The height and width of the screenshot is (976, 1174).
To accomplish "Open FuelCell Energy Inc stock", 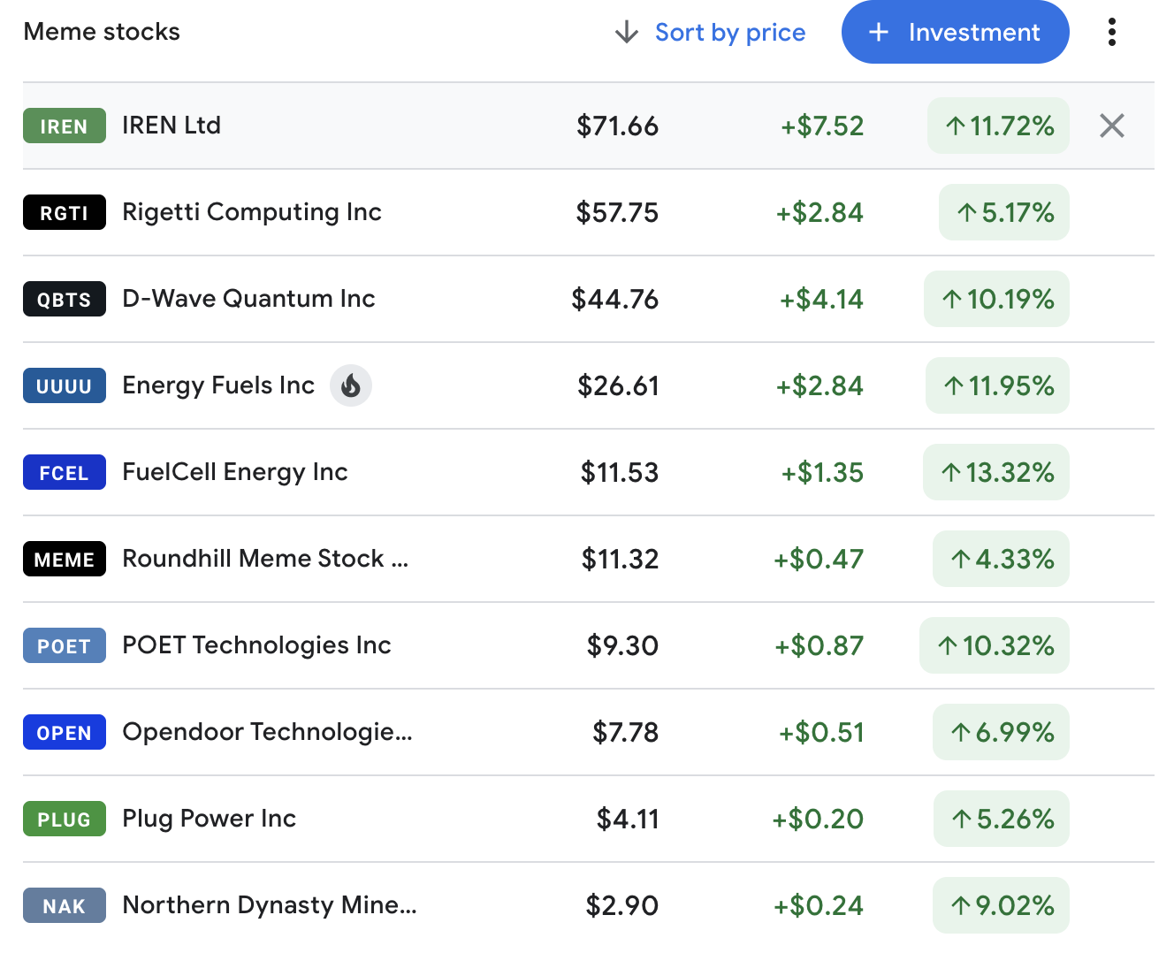I will click(x=235, y=472).
